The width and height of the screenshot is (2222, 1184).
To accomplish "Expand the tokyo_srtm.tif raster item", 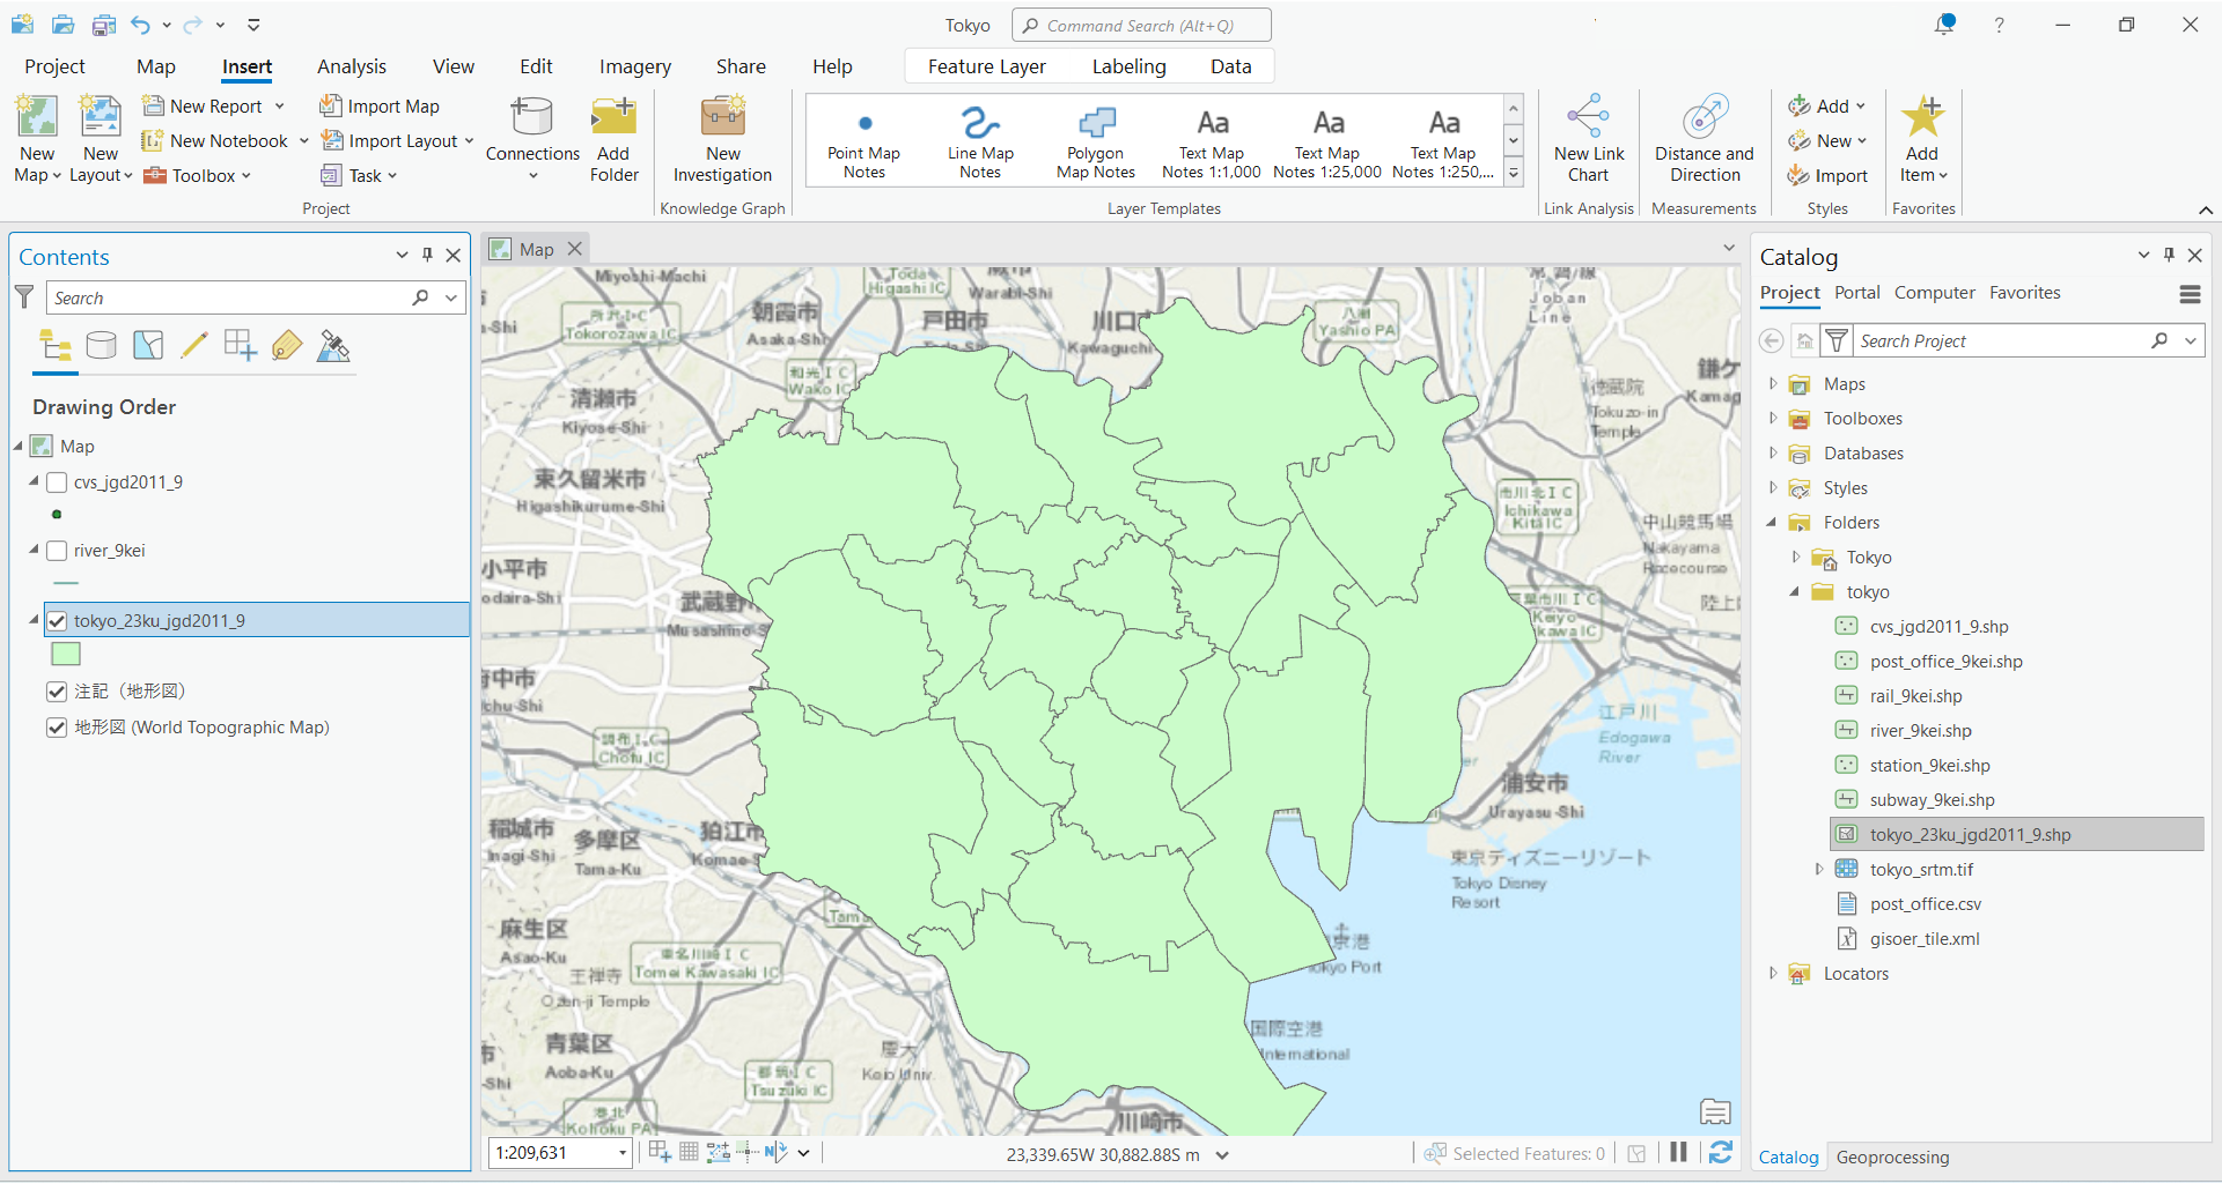I will [x=1819, y=869].
